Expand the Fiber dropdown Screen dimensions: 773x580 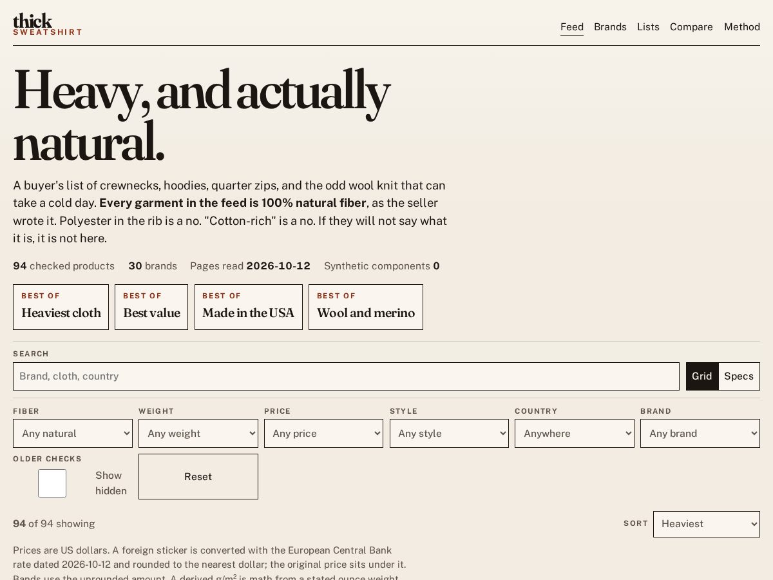[x=73, y=434]
